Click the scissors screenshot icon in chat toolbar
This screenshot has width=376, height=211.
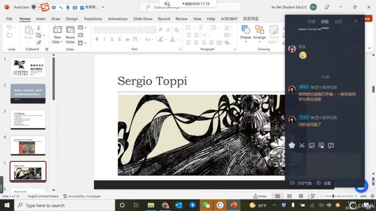click(302, 146)
